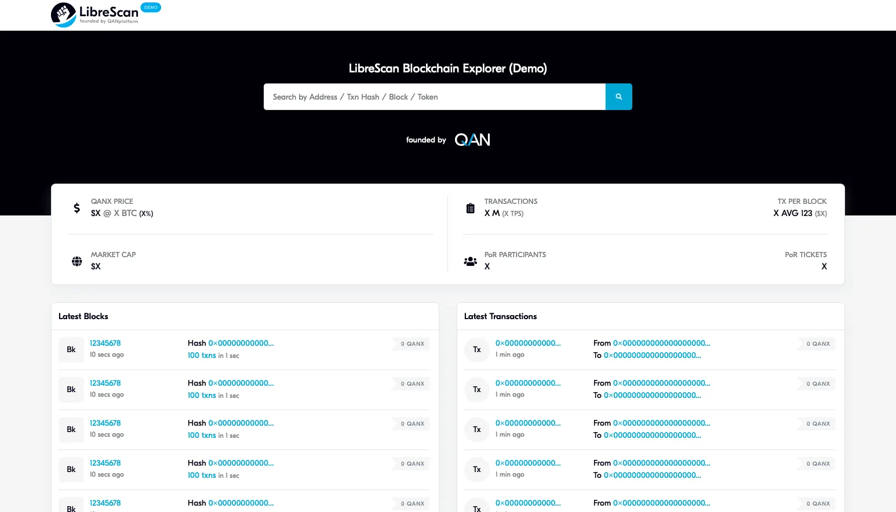
Task: Open 100 txns link in third block row
Action: pos(202,435)
